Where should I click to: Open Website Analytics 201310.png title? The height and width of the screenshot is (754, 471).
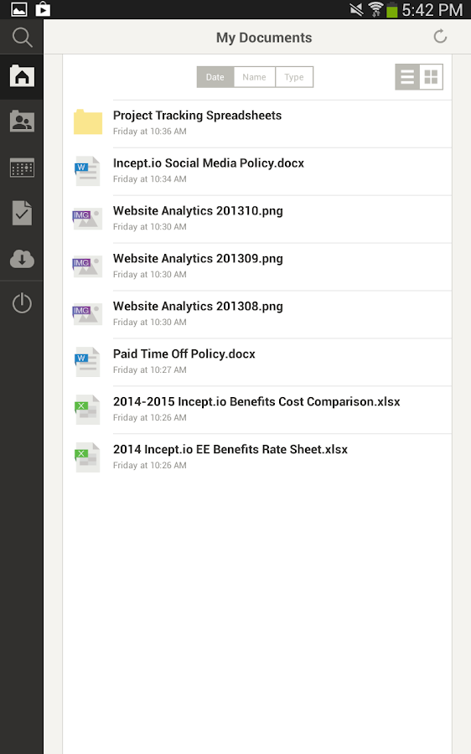[198, 210]
